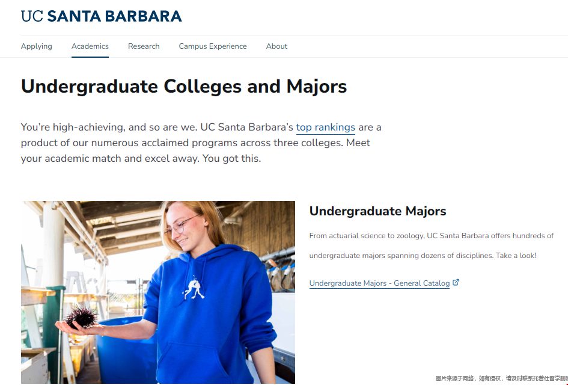
Task: Open the Campus Experience menu
Action: pos(213,46)
